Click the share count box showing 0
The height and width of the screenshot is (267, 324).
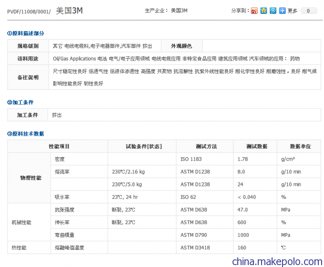(x=309, y=11)
